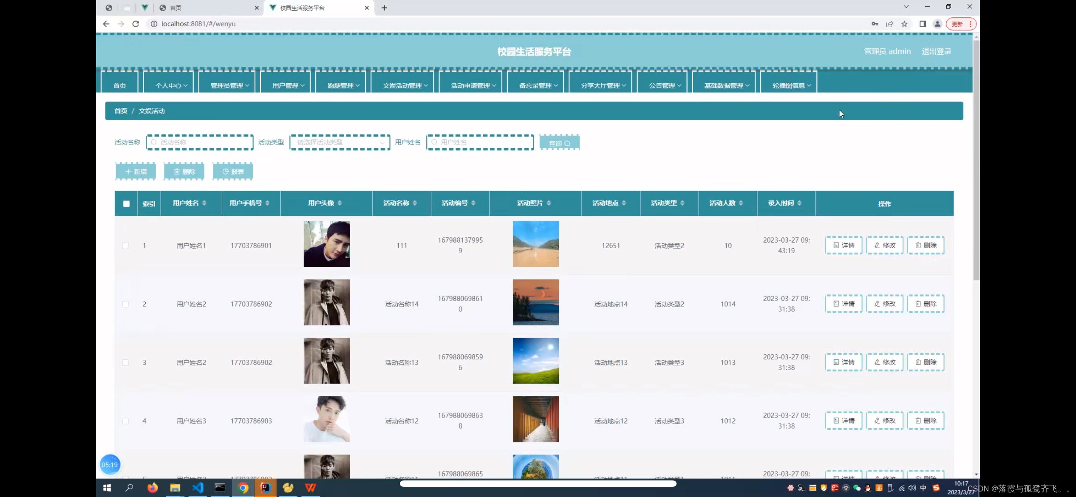
Task: Open 详情 for row 1 activity 111
Action: point(844,246)
